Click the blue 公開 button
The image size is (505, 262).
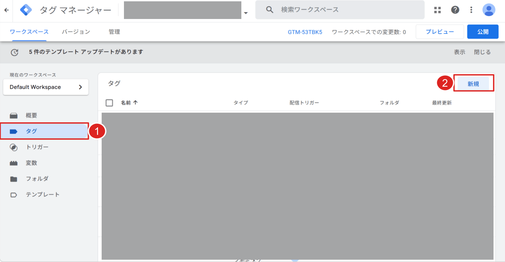483,32
